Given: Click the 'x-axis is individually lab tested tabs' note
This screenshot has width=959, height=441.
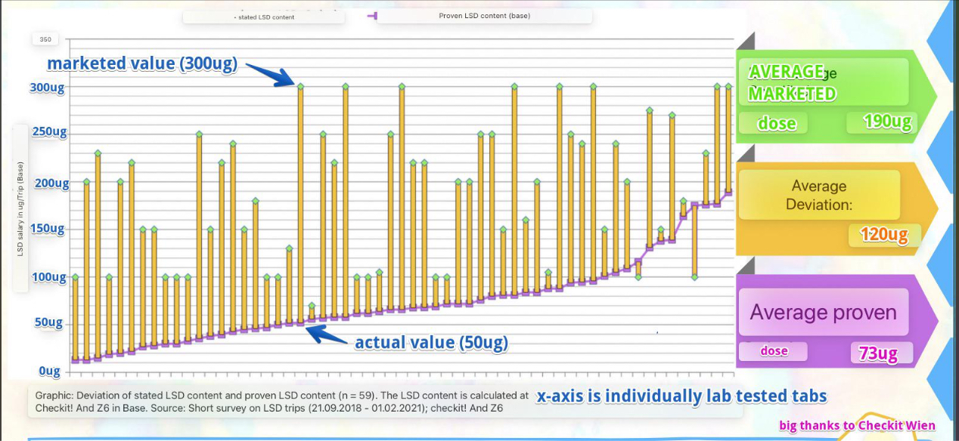Looking at the screenshot, I should click(x=681, y=396).
